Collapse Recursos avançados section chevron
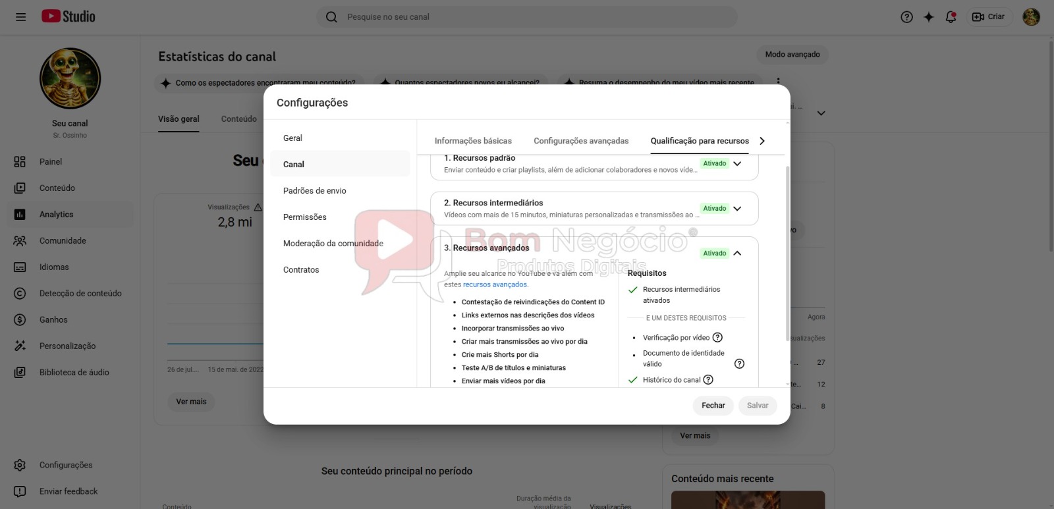The image size is (1054, 509). (x=737, y=254)
